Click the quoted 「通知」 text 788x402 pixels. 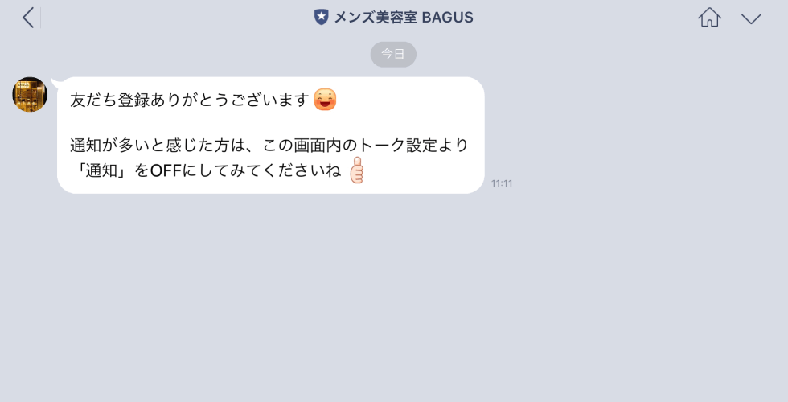click(102, 170)
